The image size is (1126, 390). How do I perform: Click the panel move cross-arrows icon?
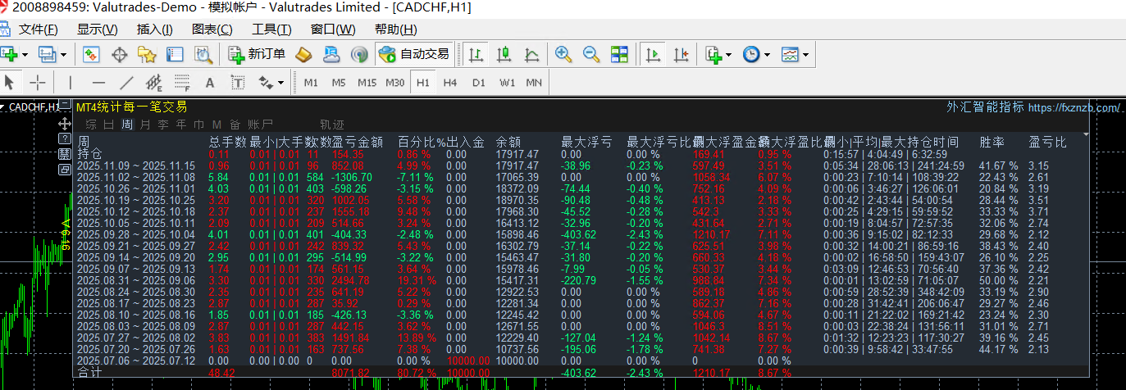click(x=65, y=124)
